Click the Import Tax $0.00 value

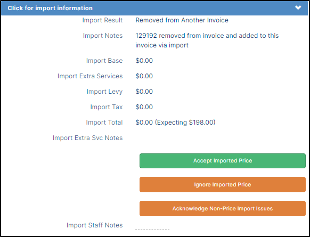(144, 107)
